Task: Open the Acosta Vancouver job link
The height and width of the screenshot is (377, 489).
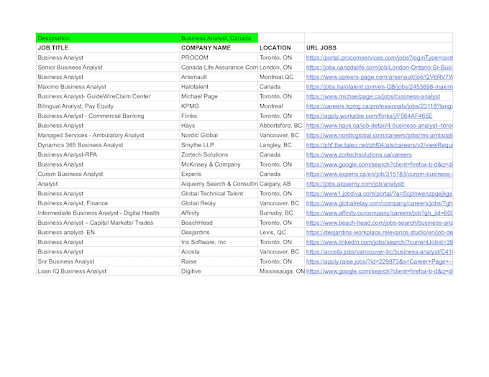Action: [x=379, y=252]
